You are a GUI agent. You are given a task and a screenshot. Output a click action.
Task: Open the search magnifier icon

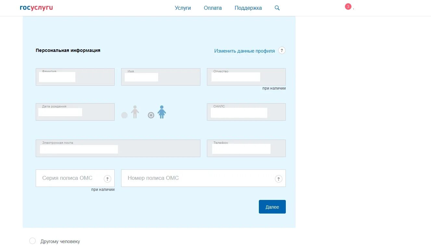click(277, 8)
